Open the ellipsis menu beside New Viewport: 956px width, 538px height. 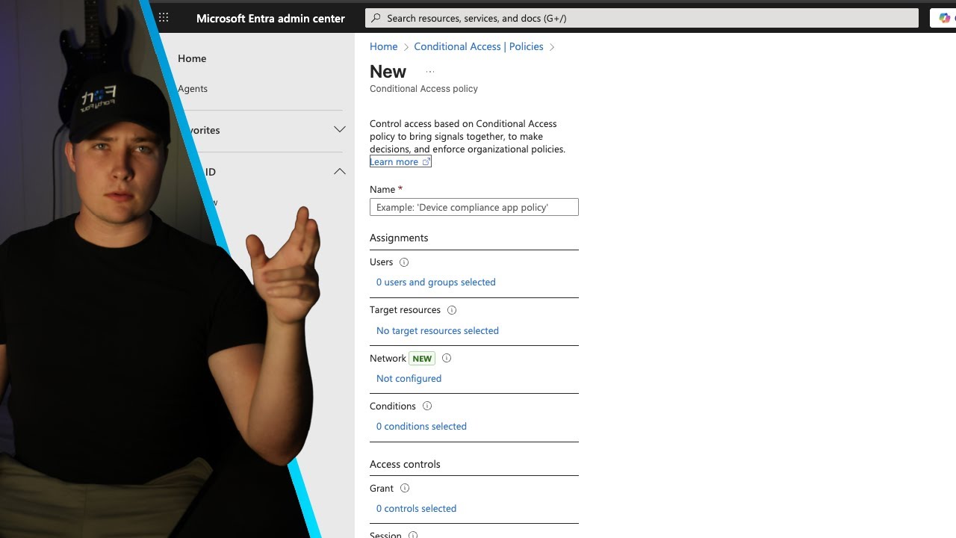point(429,72)
